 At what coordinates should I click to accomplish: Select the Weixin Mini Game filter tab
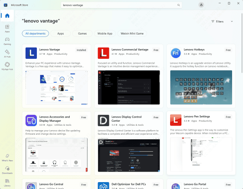coord(132,34)
